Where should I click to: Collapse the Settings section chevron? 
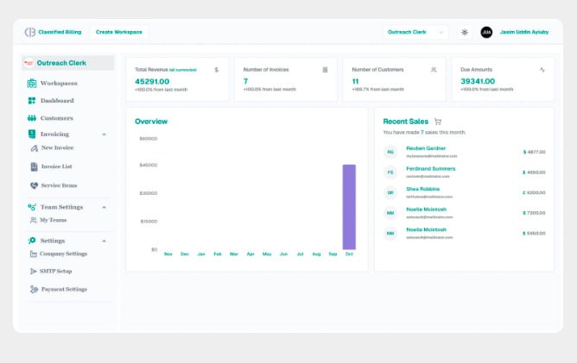click(x=105, y=241)
